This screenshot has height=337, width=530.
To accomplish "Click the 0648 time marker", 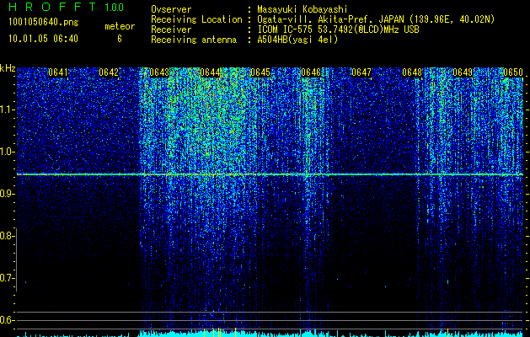I will (412, 72).
